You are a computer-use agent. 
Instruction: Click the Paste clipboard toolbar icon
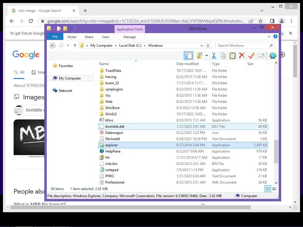click(233, 56)
